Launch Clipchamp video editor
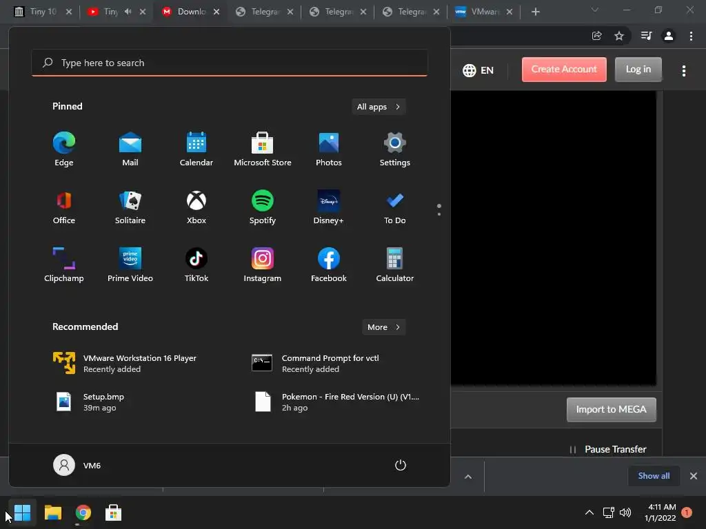The width and height of the screenshot is (706, 529). coord(64,265)
